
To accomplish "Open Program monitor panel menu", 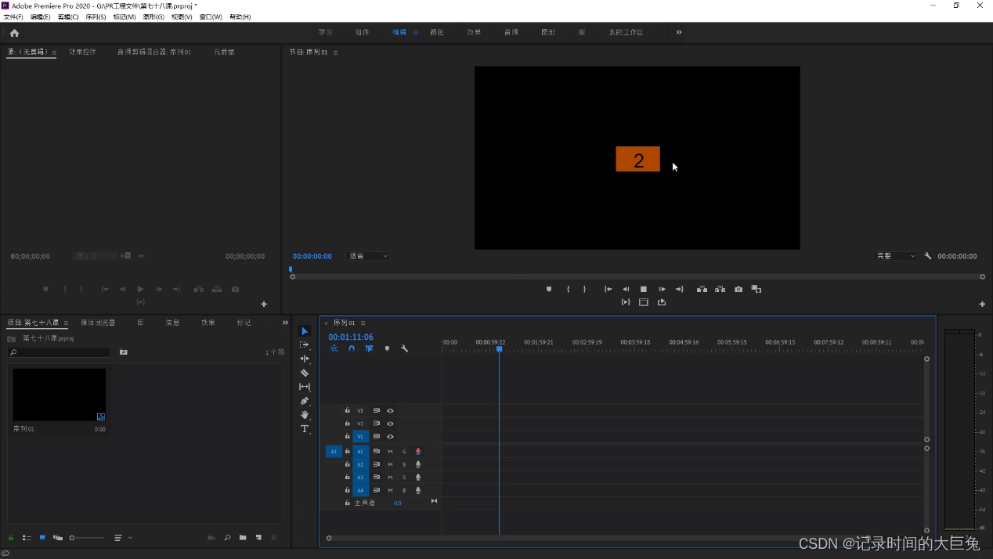I will (336, 52).
